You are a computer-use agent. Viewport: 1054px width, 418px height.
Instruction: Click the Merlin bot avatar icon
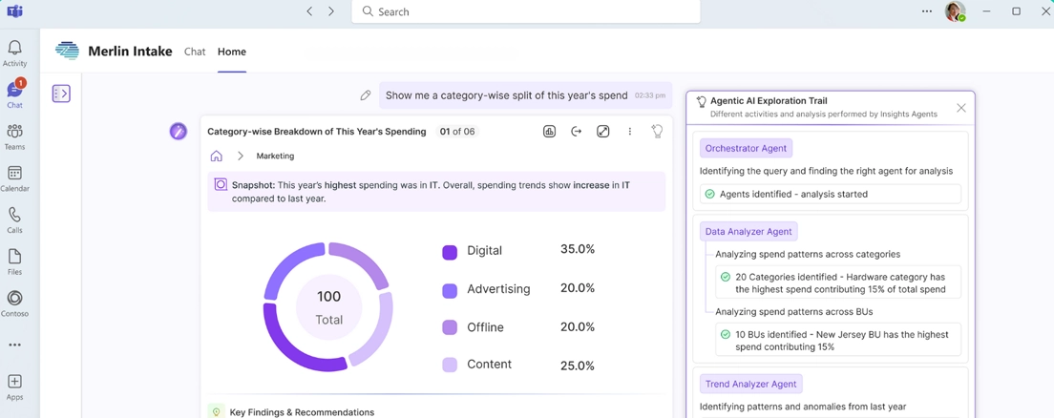179,131
